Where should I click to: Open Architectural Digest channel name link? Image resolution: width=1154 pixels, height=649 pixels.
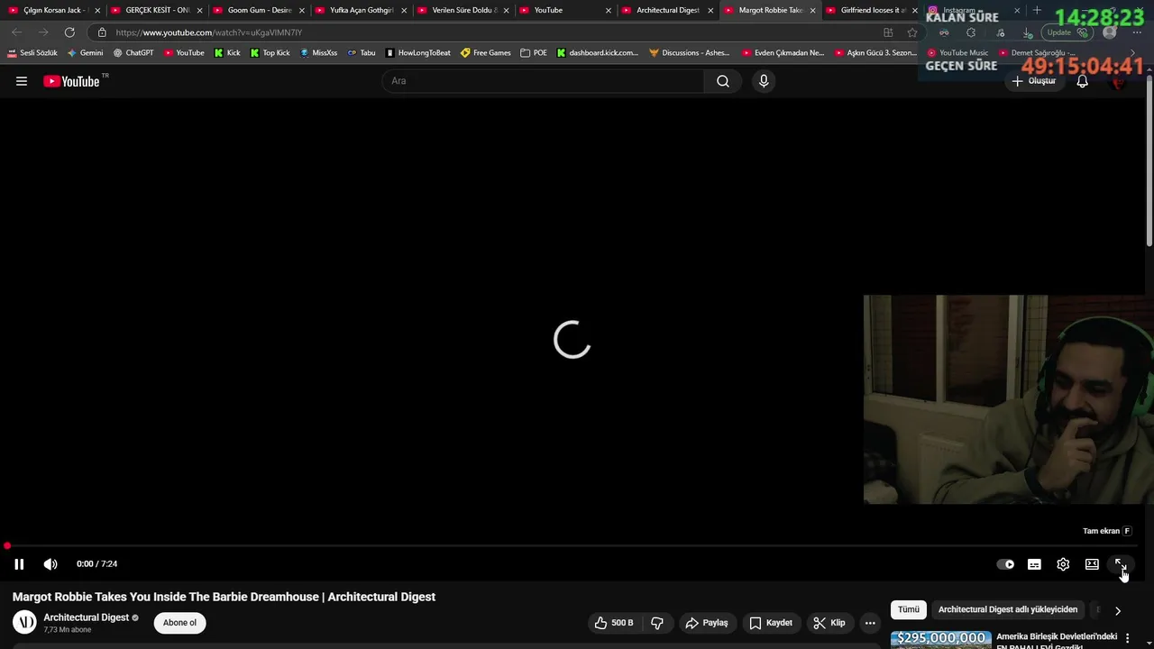coord(87,617)
